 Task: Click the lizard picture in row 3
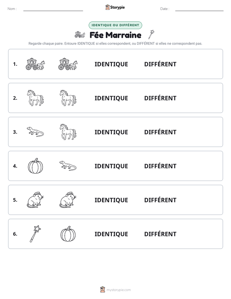(x=35, y=132)
